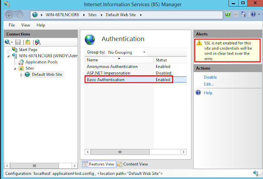The height and width of the screenshot is (179, 263).
Task: Click the Default Web Site globe icon in tree
Action: tap(28, 74)
